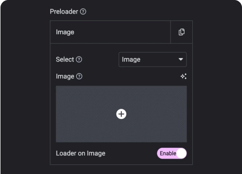242x174 pixels.
Task: Click the help icon next to Image label
Action: click(79, 76)
